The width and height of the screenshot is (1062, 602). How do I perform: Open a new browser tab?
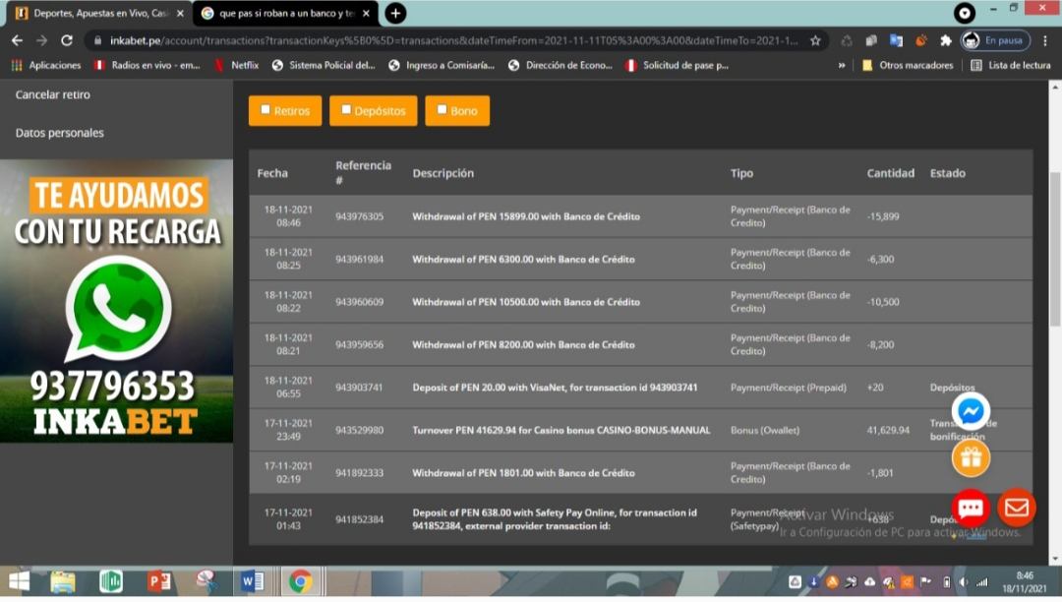coord(395,13)
